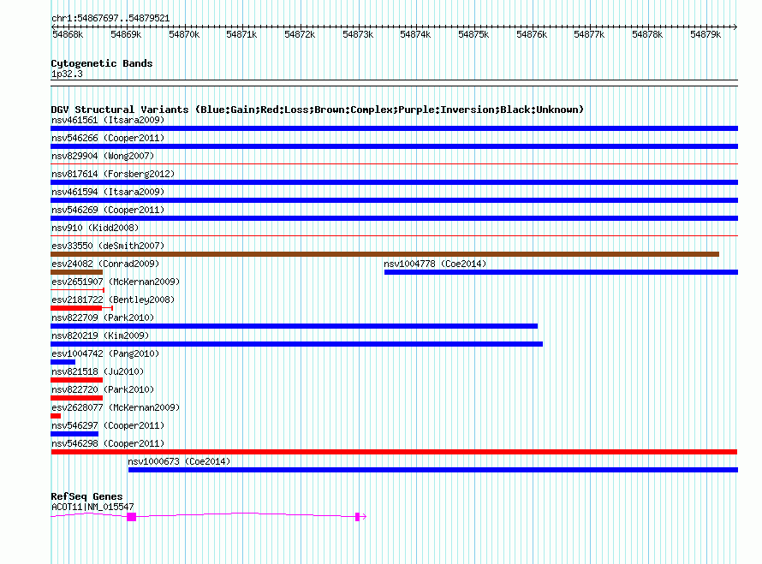Click the nsv822709 (Park2010) blue bar

pyautogui.click(x=294, y=326)
